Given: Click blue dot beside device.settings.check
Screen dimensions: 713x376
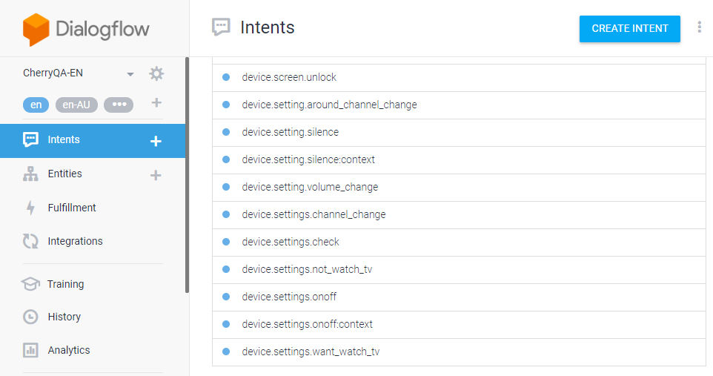Looking at the screenshot, I should coord(226,242).
